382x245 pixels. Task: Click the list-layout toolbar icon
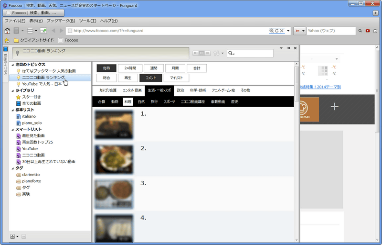tap(30, 31)
